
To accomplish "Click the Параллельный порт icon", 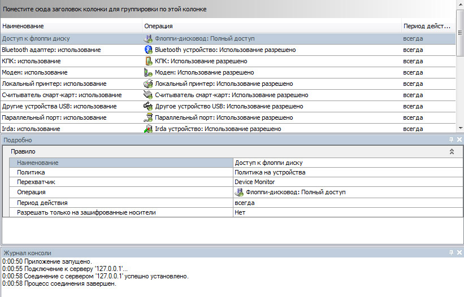I will coord(149,117).
